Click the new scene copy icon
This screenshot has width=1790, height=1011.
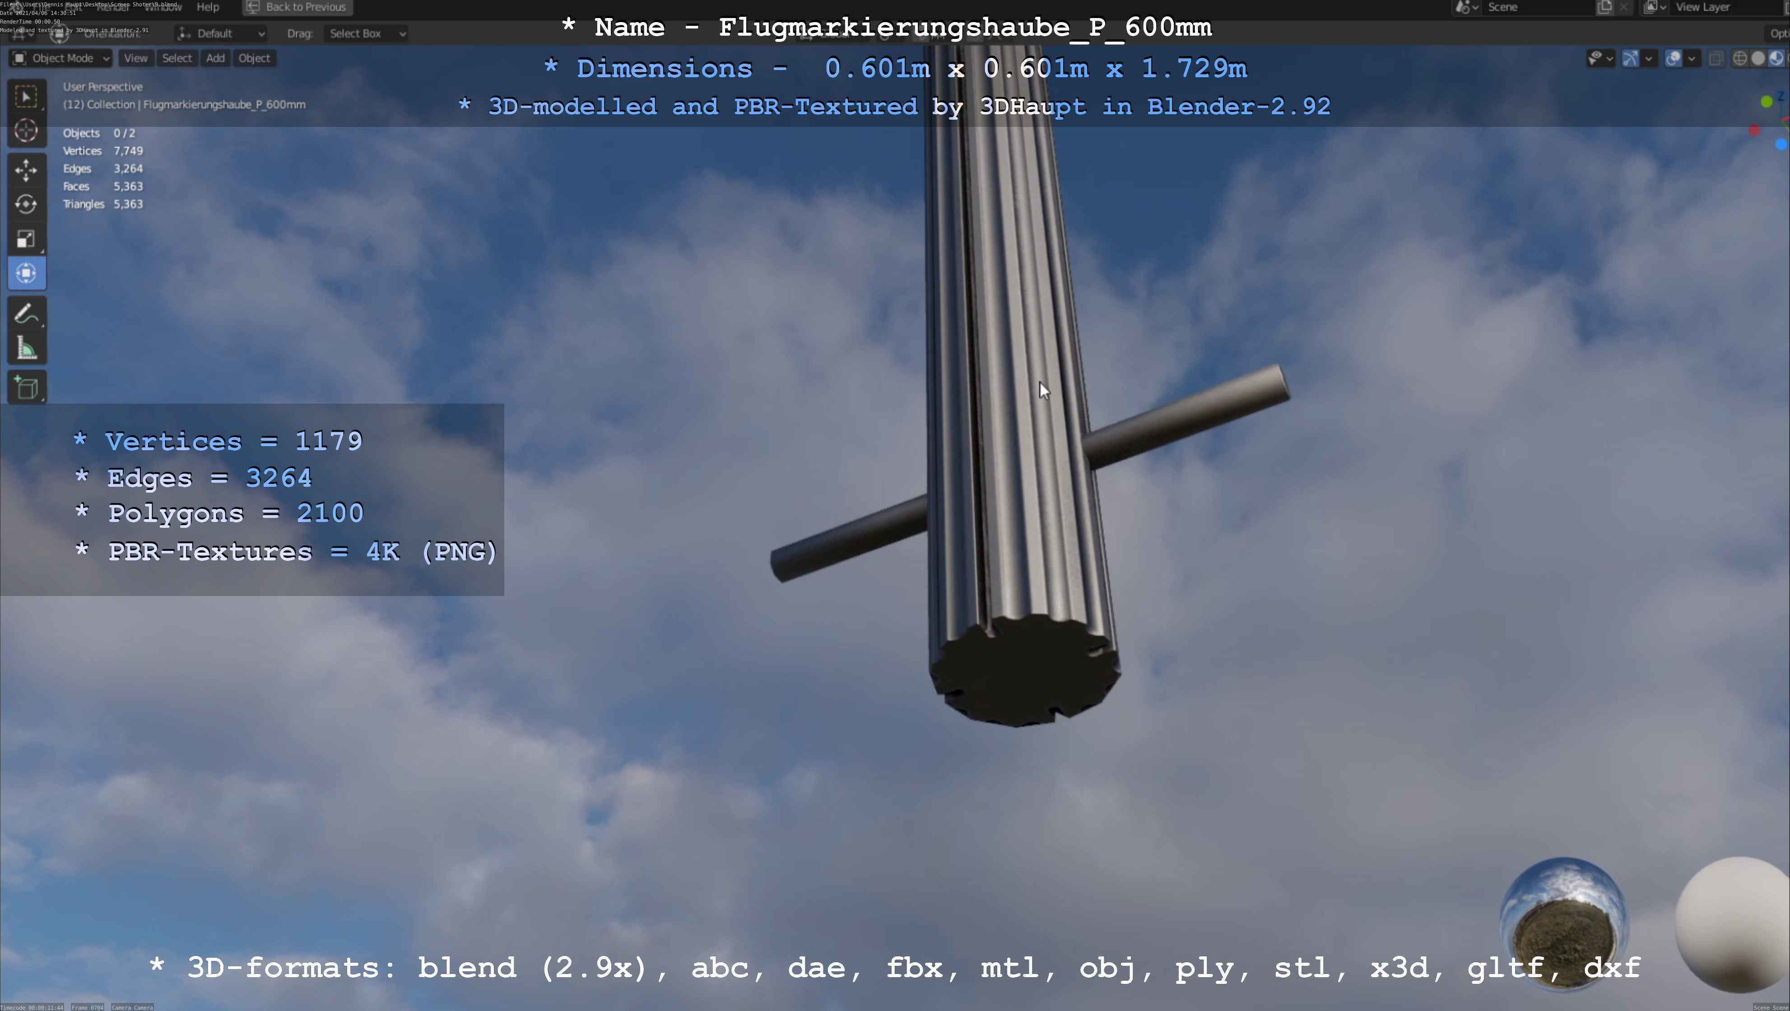pos(1605,7)
